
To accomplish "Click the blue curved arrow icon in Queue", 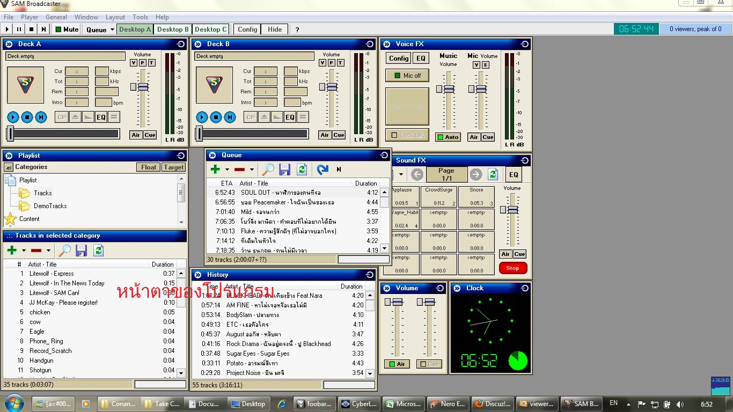I will point(322,170).
